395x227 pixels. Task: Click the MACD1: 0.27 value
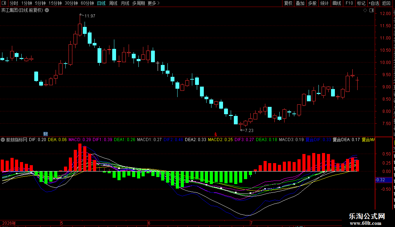[x=149, y=140]
